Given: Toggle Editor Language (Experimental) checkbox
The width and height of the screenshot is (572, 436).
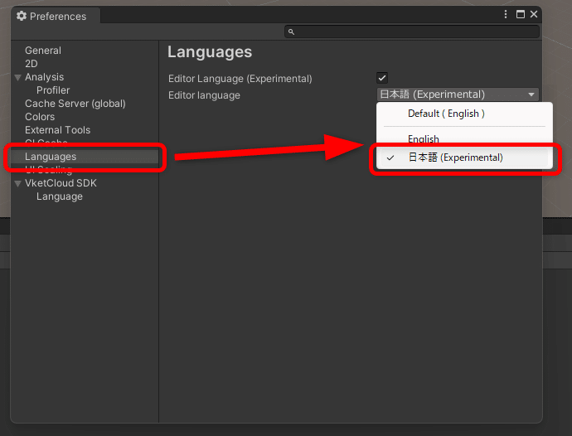Looking at the screenshot, I should pyautogui.click(x=382, y=78).
